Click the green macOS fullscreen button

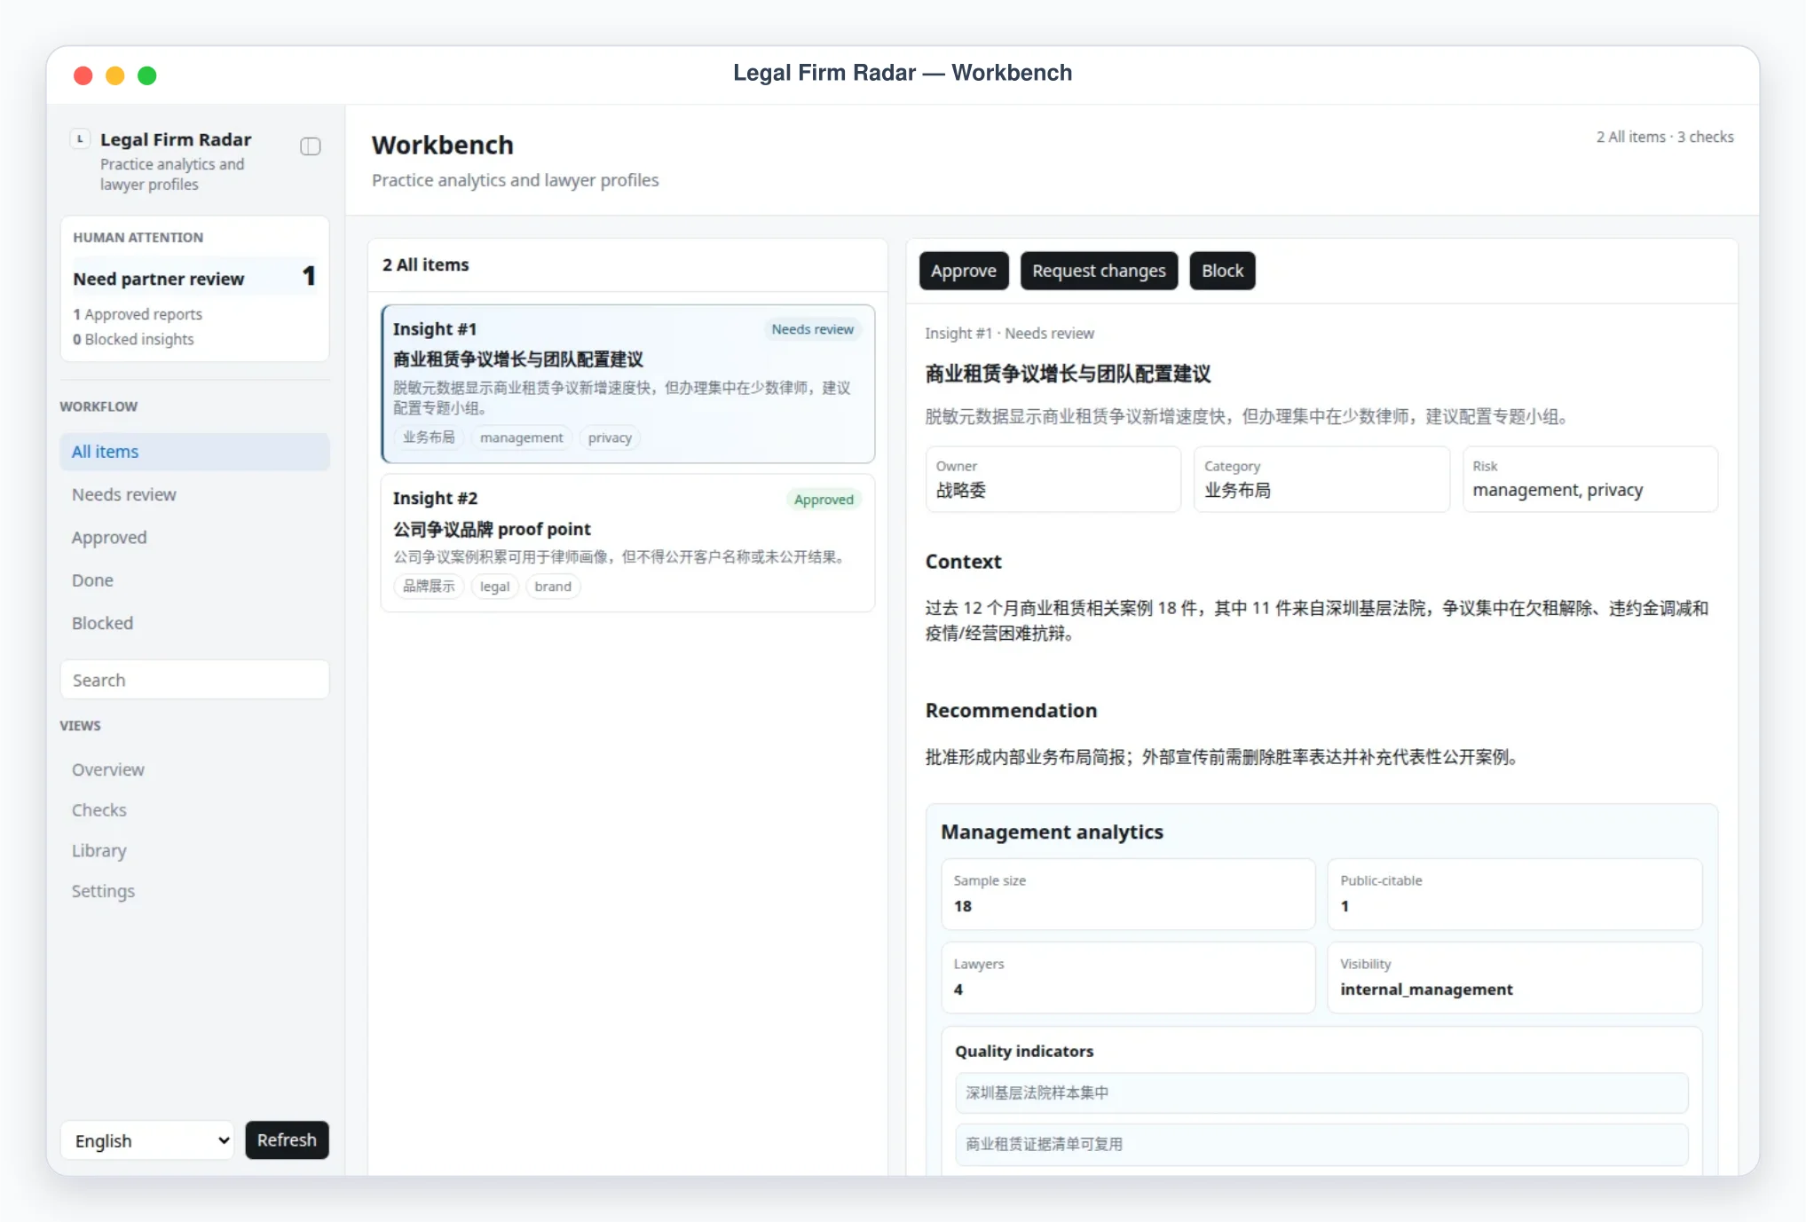click(147, 75)
